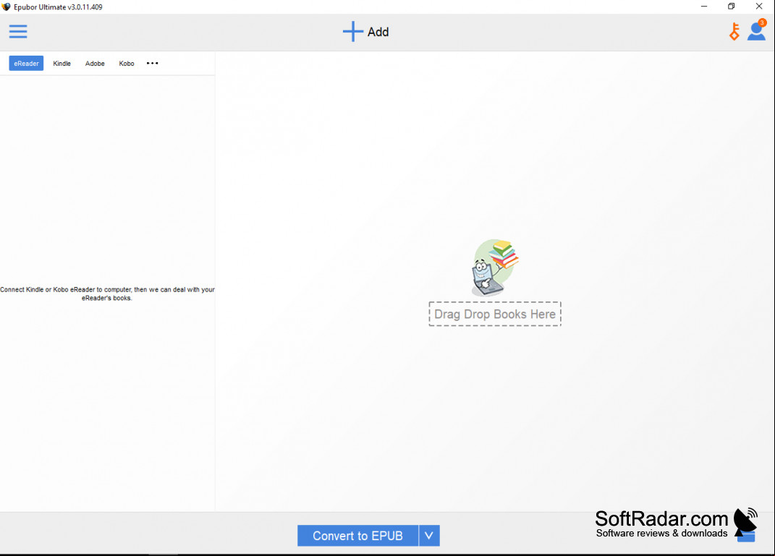Click the Epubor app icon in title bar

click(6, 7)
